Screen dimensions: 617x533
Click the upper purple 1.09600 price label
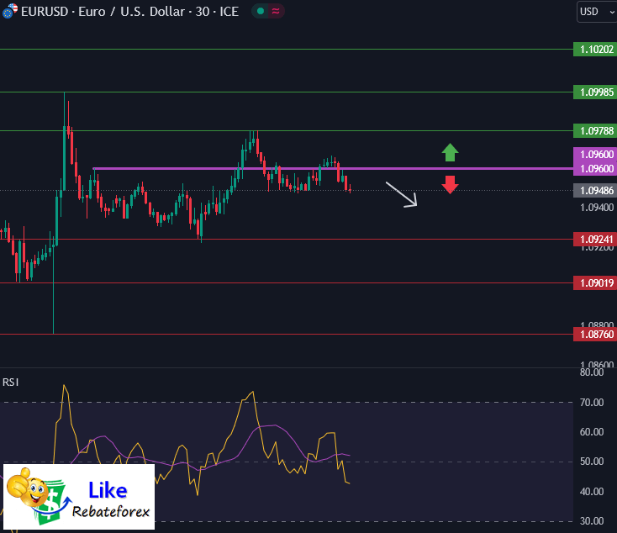595,155
